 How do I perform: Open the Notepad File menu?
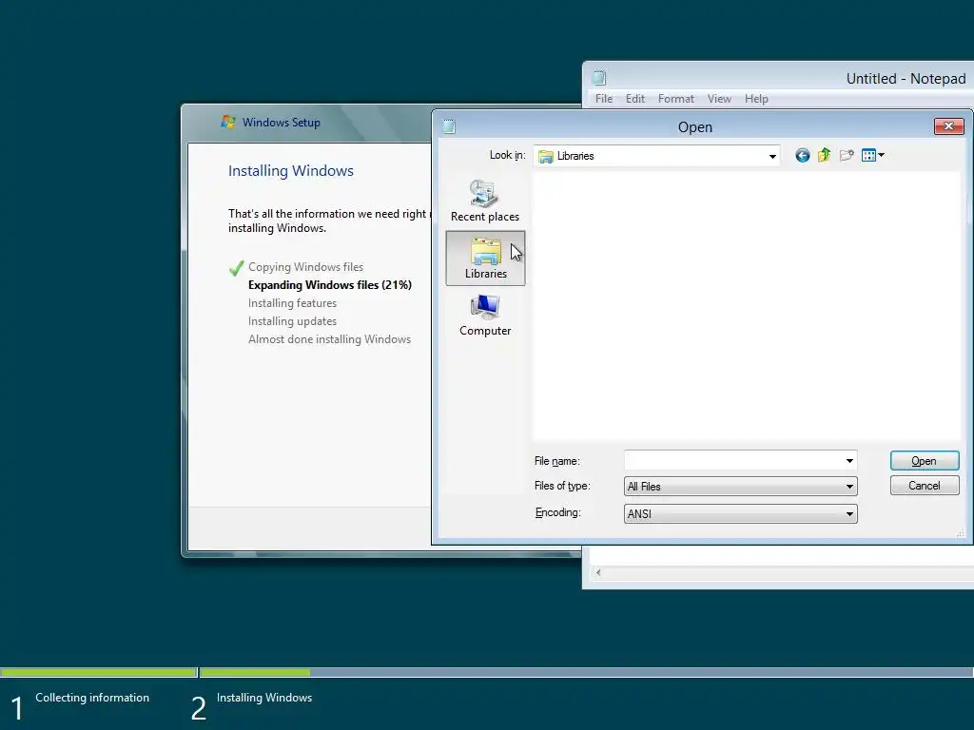(x=604, y=99)
